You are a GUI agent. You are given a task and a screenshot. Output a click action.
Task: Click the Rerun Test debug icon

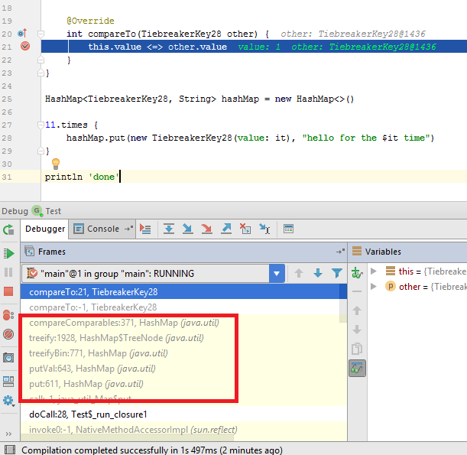(x=8, y=229)
